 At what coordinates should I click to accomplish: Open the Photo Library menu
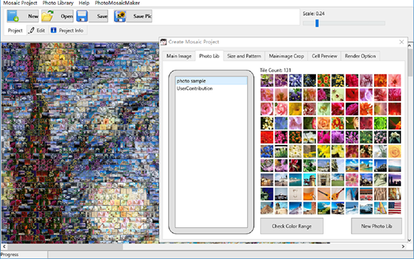[x=58, y=3]
